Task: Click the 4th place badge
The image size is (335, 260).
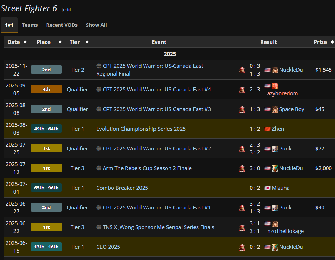Action: pos(46,89)
